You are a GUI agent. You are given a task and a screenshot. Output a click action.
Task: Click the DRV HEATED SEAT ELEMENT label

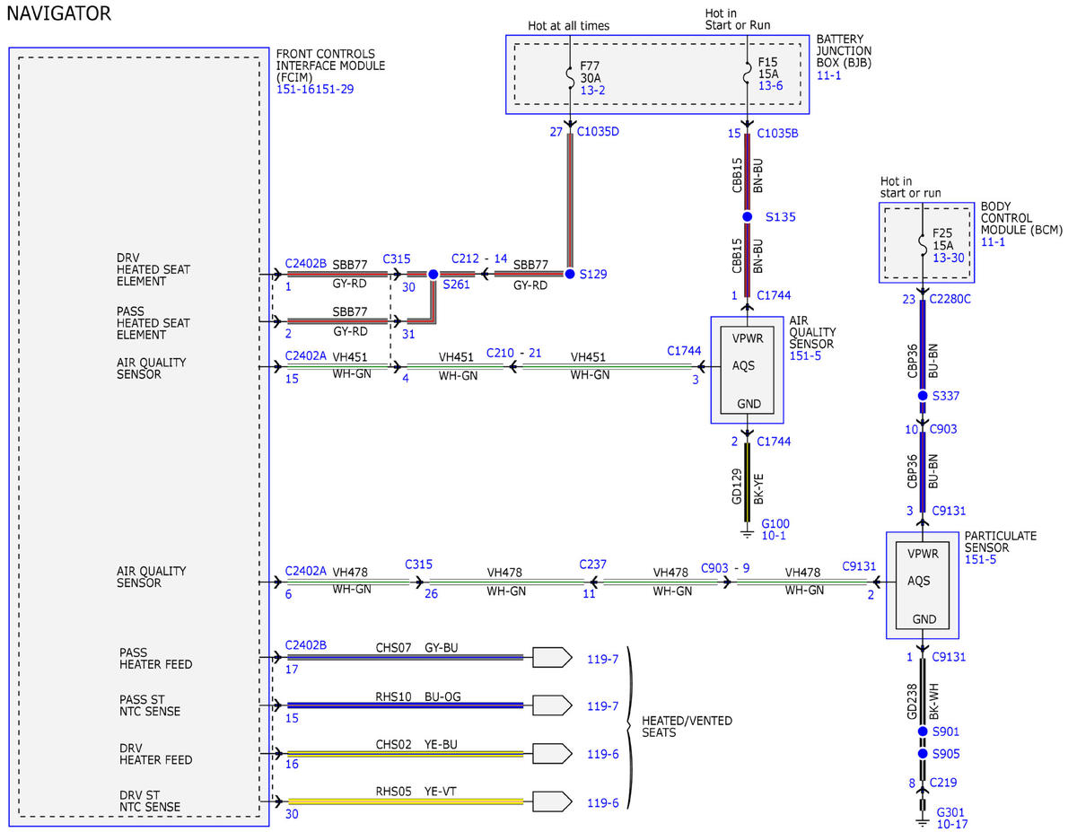pyautogui.click(x=153, y=269)
